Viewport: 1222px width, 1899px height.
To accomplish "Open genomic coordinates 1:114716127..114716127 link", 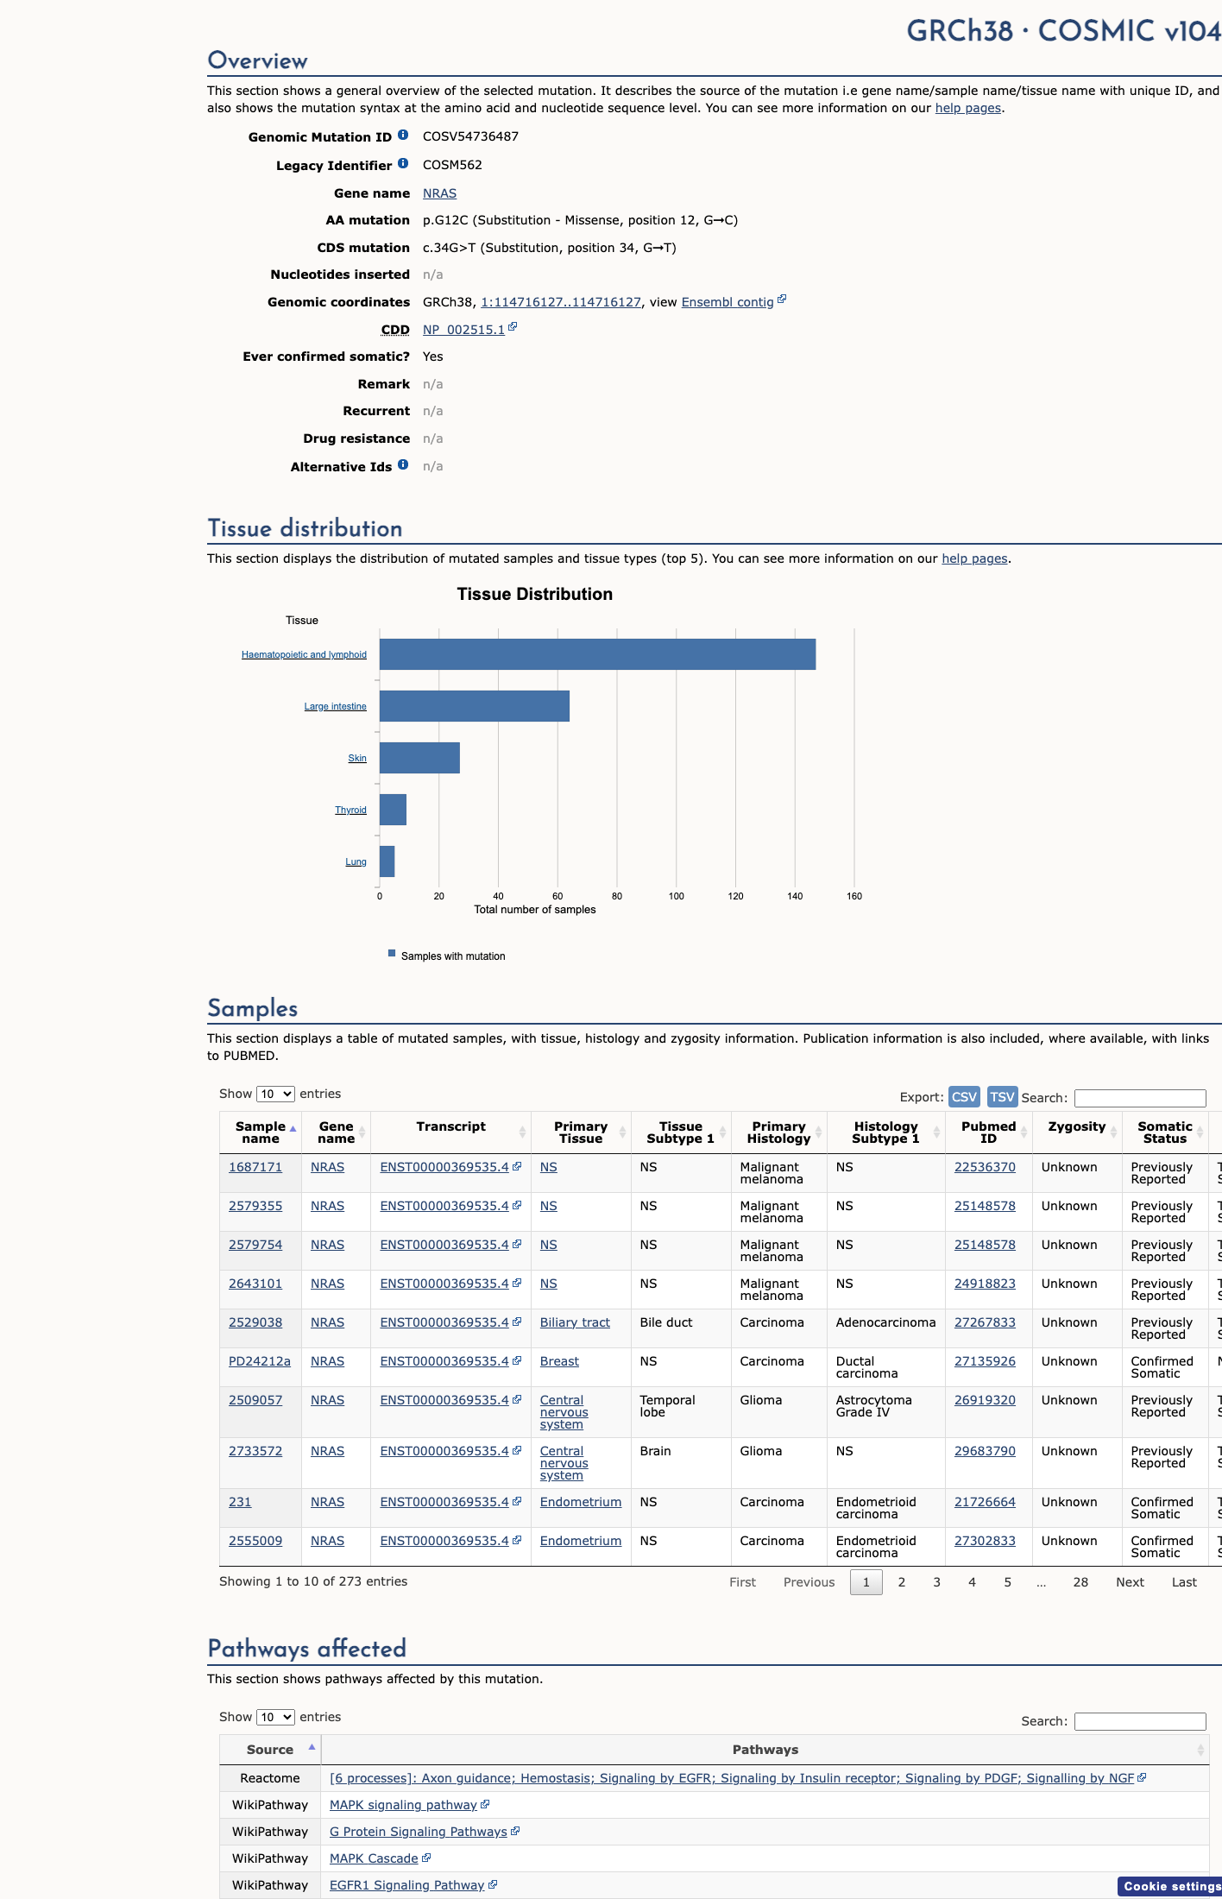I will 561,302.
